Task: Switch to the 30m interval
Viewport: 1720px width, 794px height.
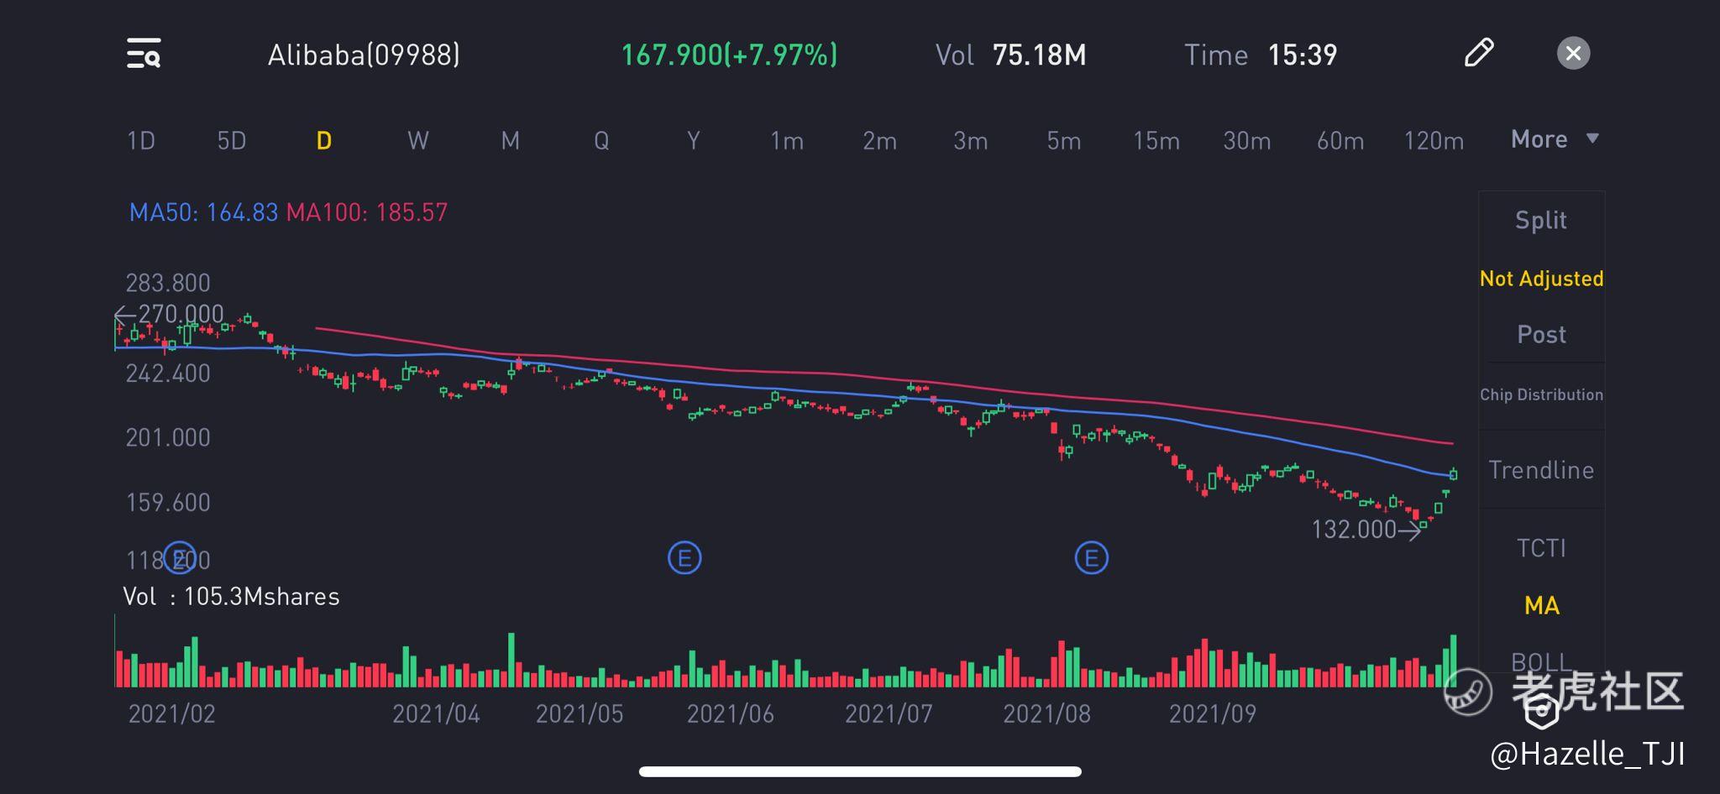Action: click(1247, 140)
